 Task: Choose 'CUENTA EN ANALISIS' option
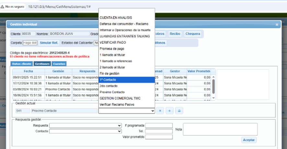click(x=126, y=17)
